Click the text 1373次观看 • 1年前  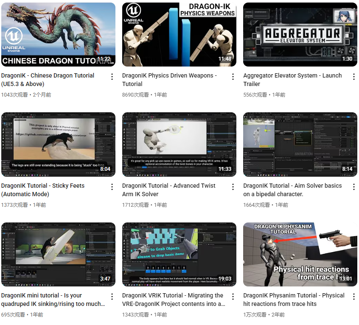pos(24,205)
